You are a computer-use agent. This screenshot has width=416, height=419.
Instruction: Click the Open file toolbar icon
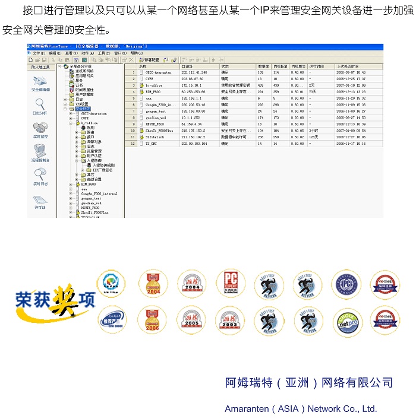(x=37, y=60)
